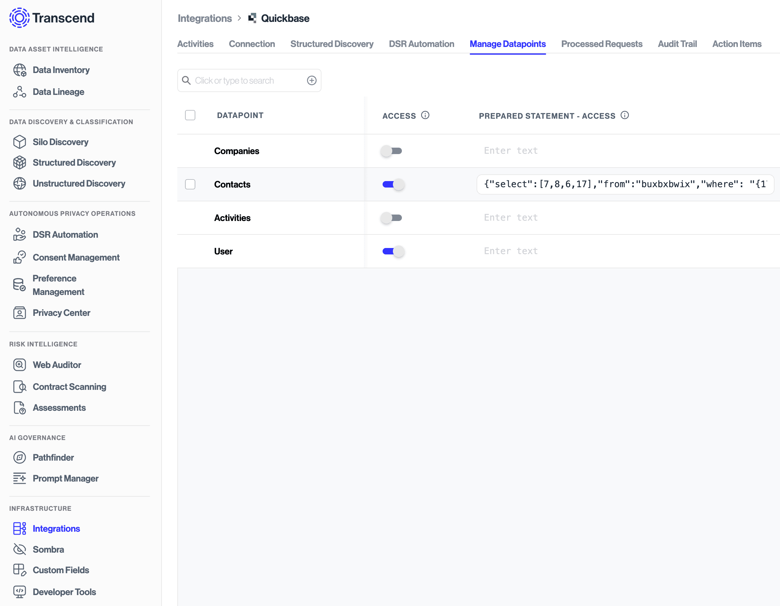Open Data Inventory from the sidebar

[x=61, y=70]
